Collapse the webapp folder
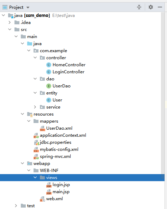This screenshot has height=209, width=167. click(x=23, y=163)
